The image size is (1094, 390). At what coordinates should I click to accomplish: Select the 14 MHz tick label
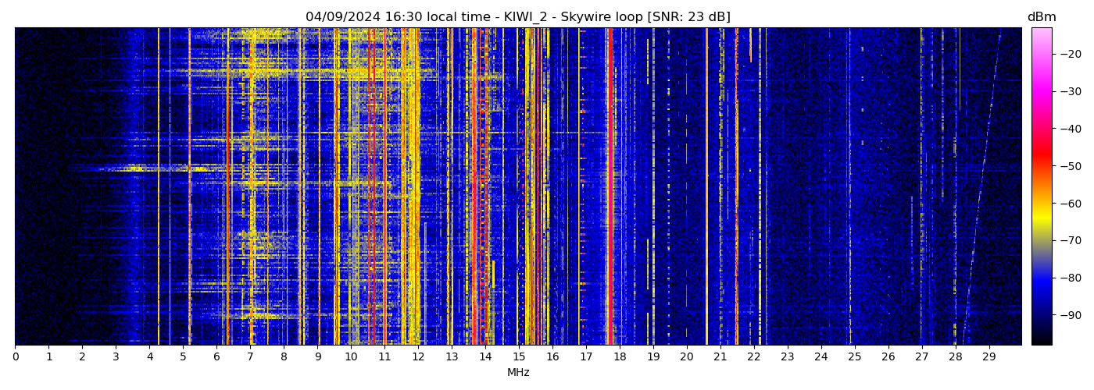pyautogui.click(x=485, y=356)
